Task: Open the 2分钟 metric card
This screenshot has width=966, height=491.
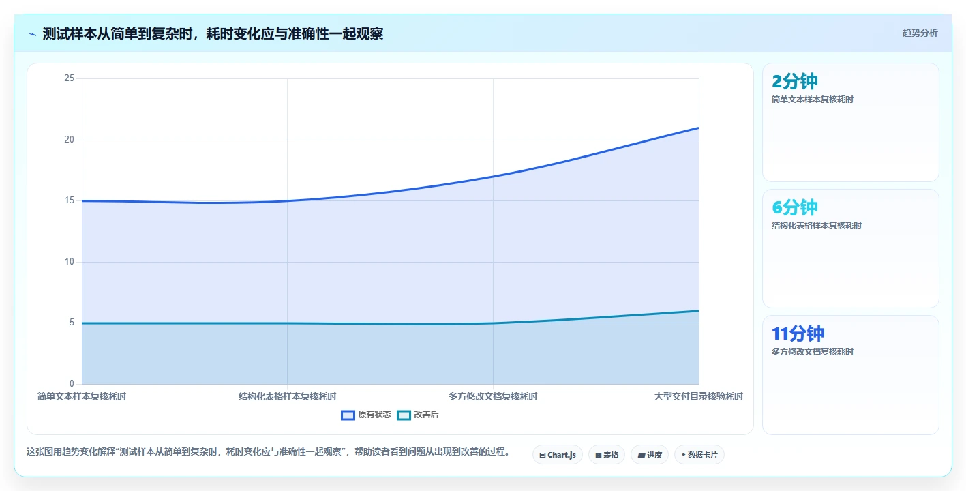Action: tap(850, 123)
